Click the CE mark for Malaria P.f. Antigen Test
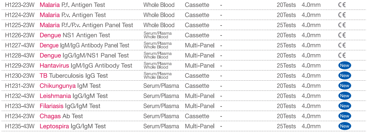 [x=342, y=5]
